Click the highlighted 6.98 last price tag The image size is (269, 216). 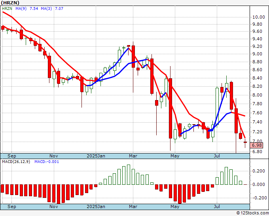(x=257, y=146)
